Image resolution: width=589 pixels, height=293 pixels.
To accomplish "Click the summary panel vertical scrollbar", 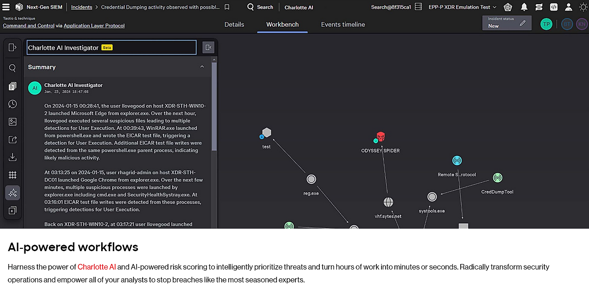I will (214, 106).
